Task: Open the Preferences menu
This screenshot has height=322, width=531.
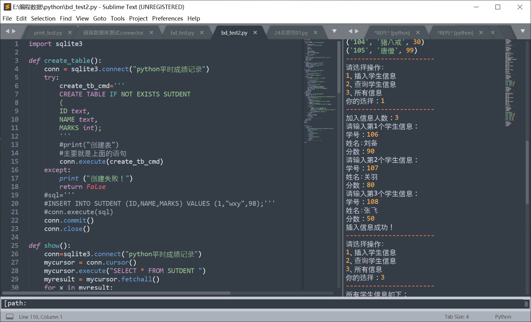Action: point(167,18)
